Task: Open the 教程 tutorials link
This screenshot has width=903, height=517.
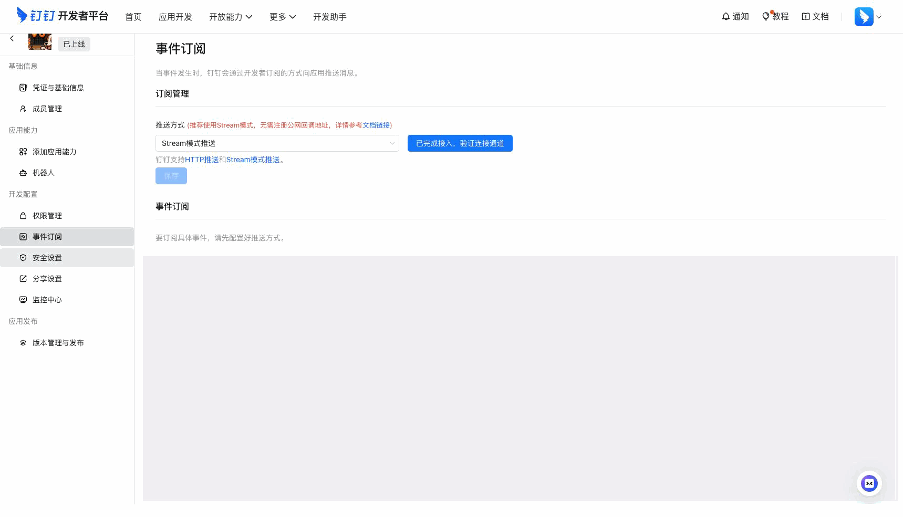Action: tap(775, 16)
